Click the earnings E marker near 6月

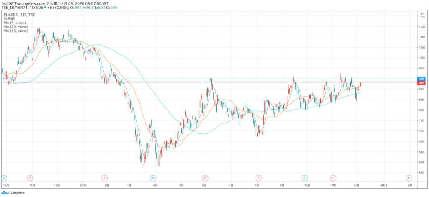click(x=204, y=178)
